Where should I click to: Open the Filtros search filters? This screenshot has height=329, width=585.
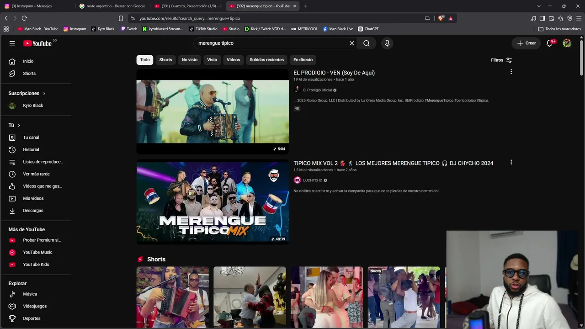[501, 60]
